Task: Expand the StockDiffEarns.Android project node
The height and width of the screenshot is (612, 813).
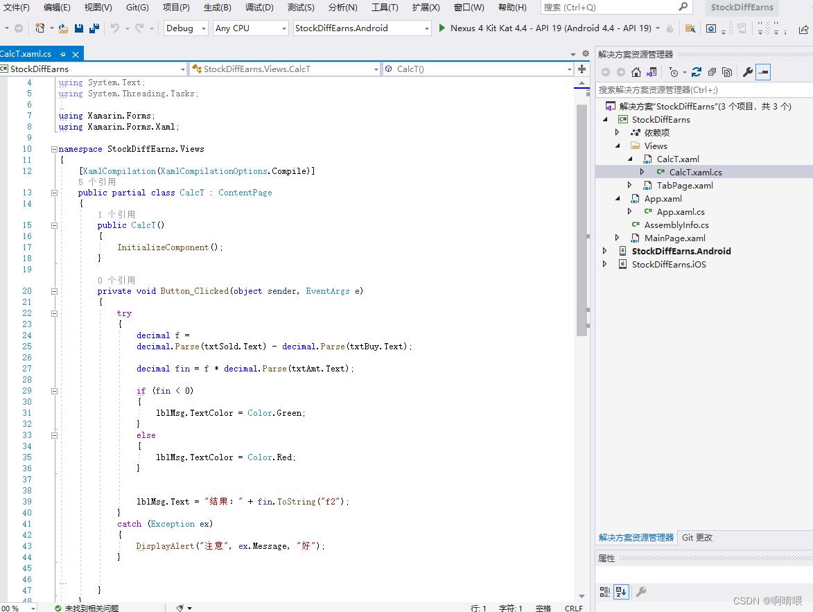Action: (605, 252)
